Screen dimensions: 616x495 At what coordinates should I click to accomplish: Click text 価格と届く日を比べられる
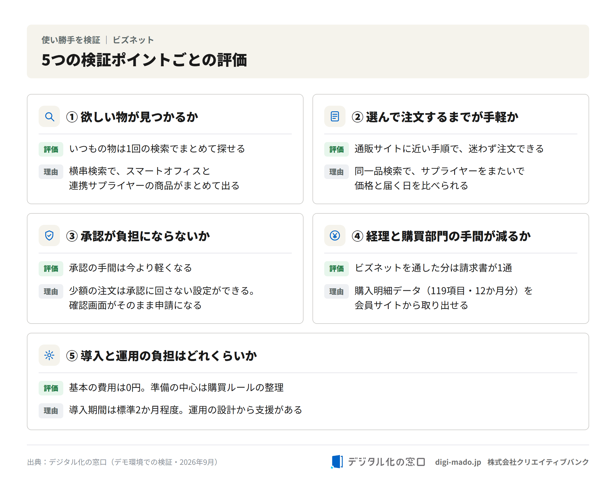click(411, 185)
